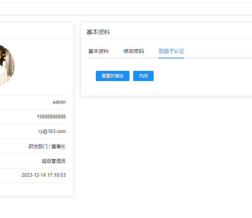Click the 重置并激活 button
The height and width of the screenshot is (218, 252).
pyautogui.click(x=113, y=76)
